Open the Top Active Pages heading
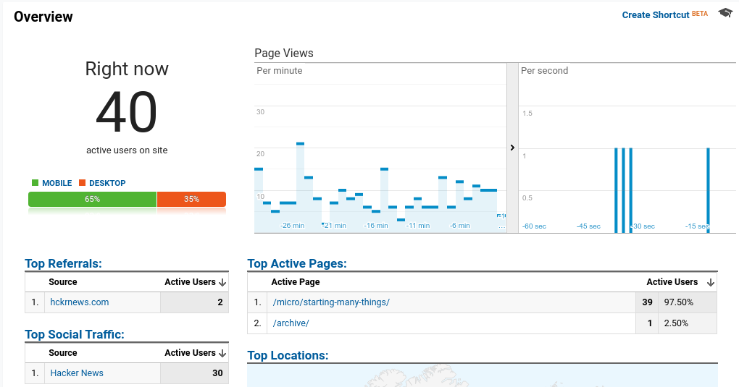739x387 pixels. pos(297,263)
